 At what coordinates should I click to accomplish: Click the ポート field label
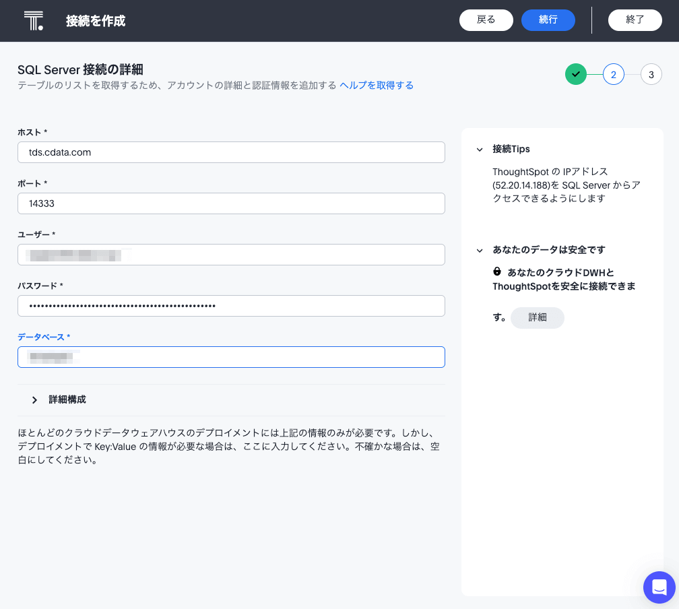[x=32, y=183]
